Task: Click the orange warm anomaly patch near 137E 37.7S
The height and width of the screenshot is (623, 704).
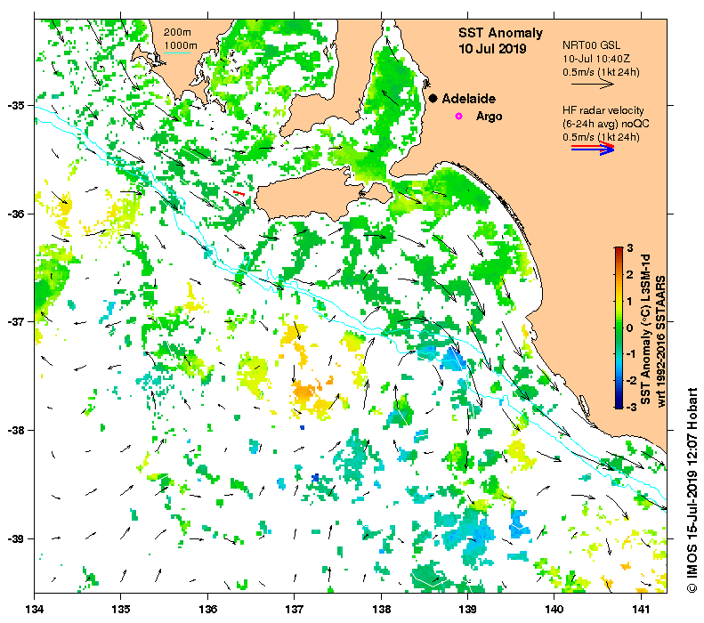Action: click(305, 392)
